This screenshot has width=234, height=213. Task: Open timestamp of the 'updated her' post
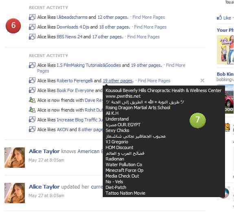click(46, 195)
